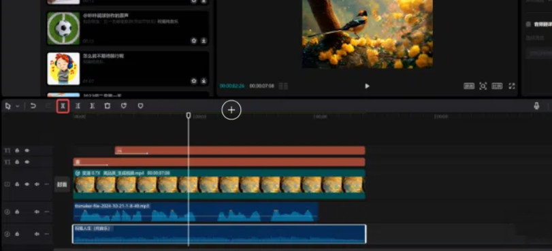Screen dimensions: 552x251
Task: Undo the last edit
Action: tap(33, 105)
